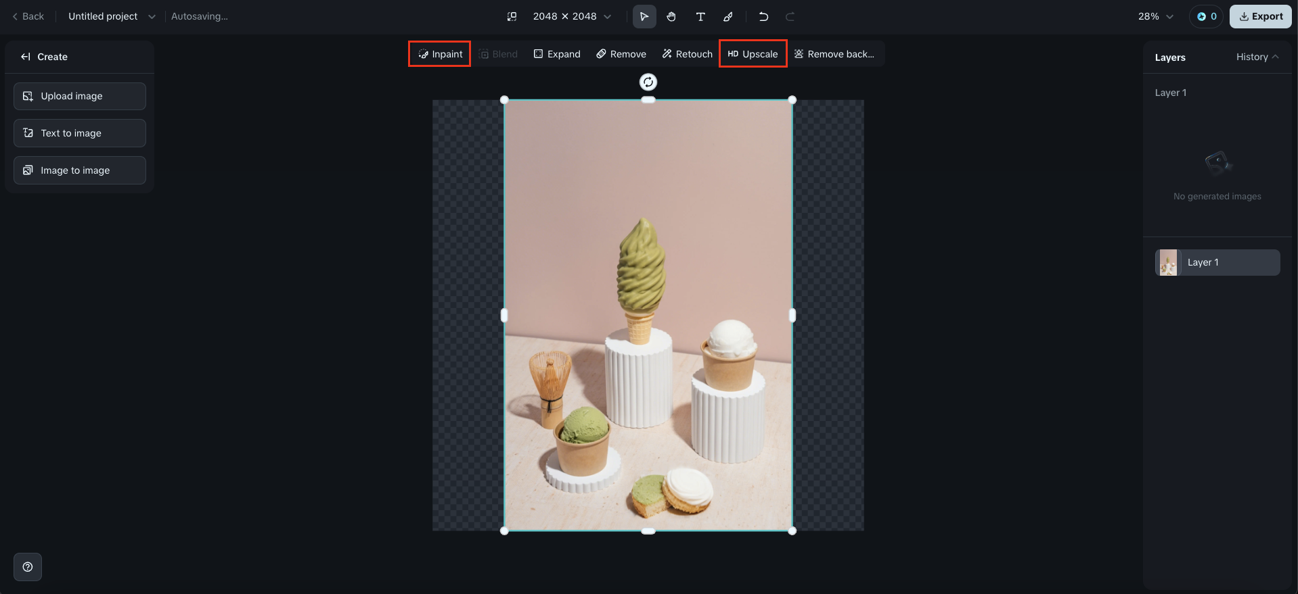This screenshot has width=1298, height=594.
Task: Click the 'Layer 1' heading text
Action: point(1171,93)
